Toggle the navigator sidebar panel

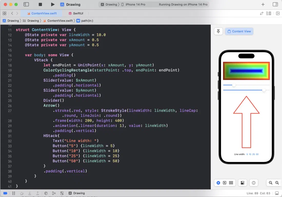pos(26,5)
